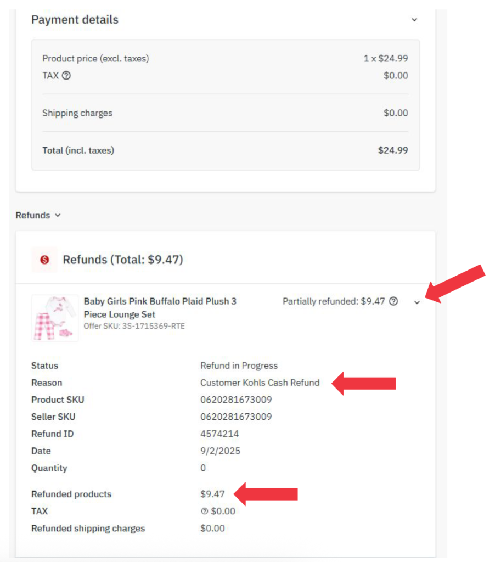Click the Customer Kohls Cash Refund reason
This screenshot has width=501, height=562.
pos(260,383)
